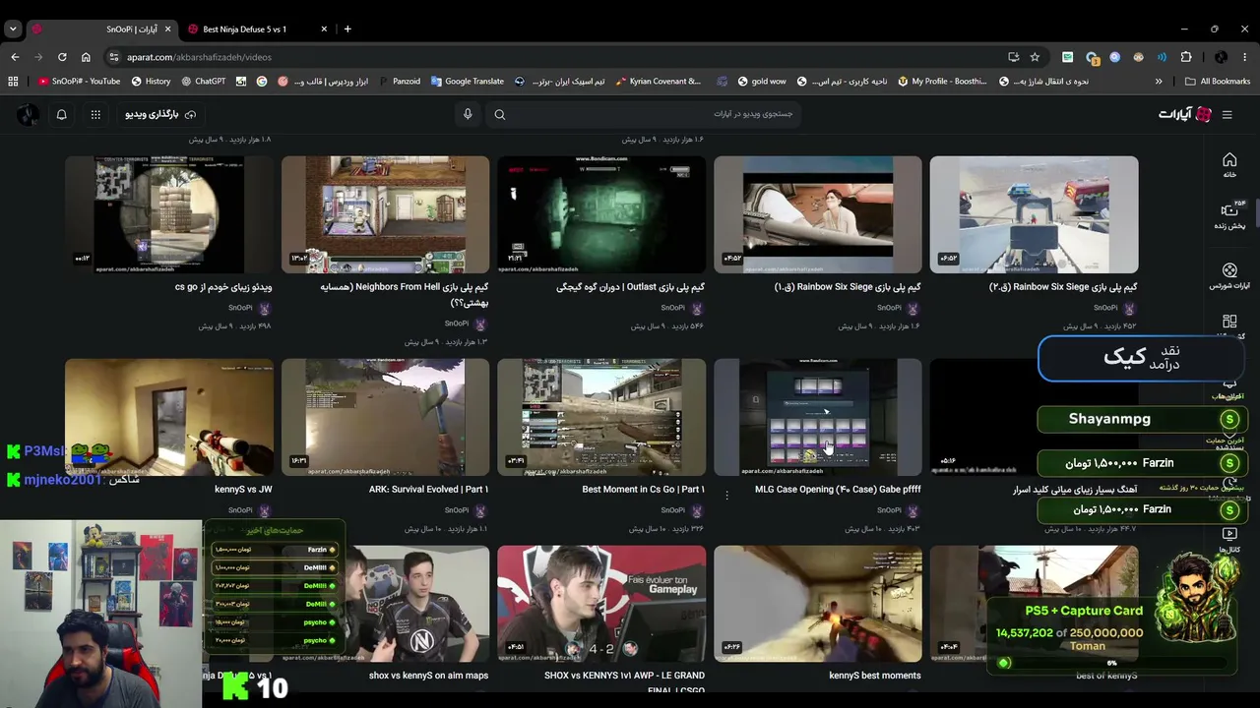Close the Best Ninja Defuse 5 vs 1 tab
This screenshot has width=1260, height=708.
click(x=324, y=29)
